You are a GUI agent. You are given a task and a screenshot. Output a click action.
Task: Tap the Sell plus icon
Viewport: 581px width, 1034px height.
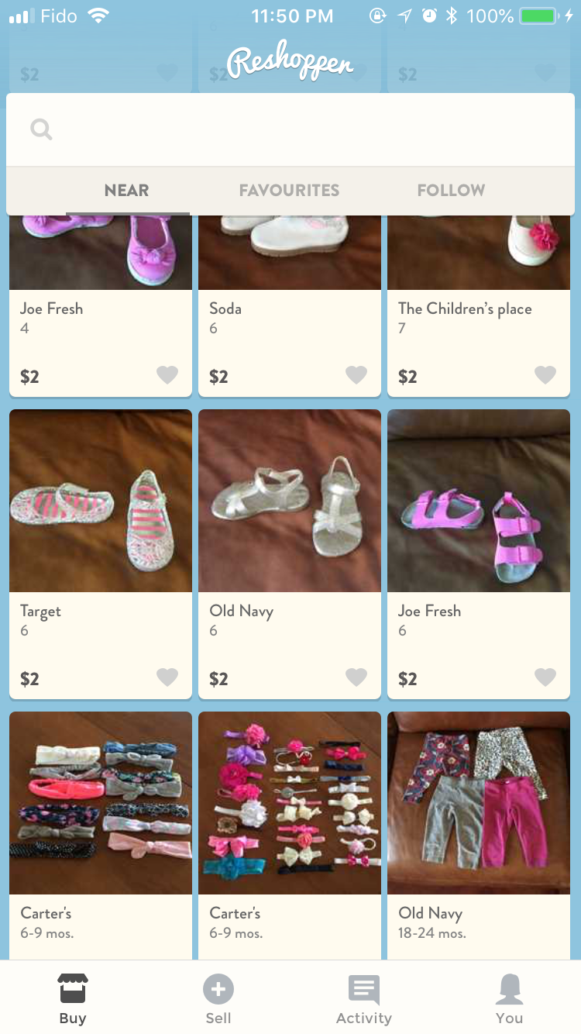coord(218,989)
